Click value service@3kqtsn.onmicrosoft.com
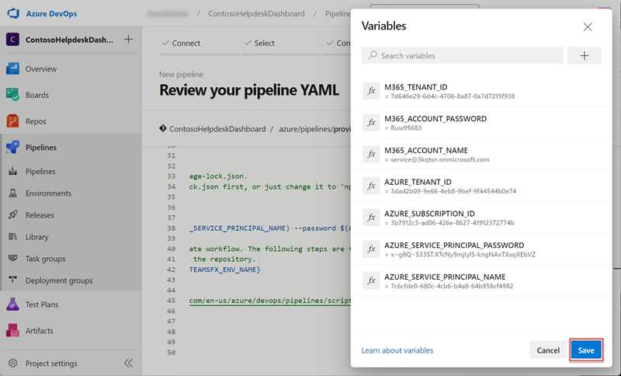 pos(439,160)
